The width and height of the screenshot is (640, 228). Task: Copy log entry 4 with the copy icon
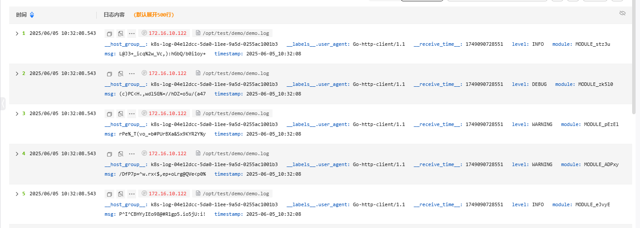[x=110, y=154]
